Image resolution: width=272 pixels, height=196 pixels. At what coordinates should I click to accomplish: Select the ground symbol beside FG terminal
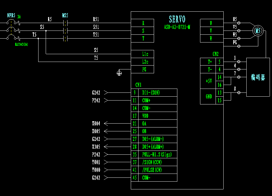tap(119, 73)
